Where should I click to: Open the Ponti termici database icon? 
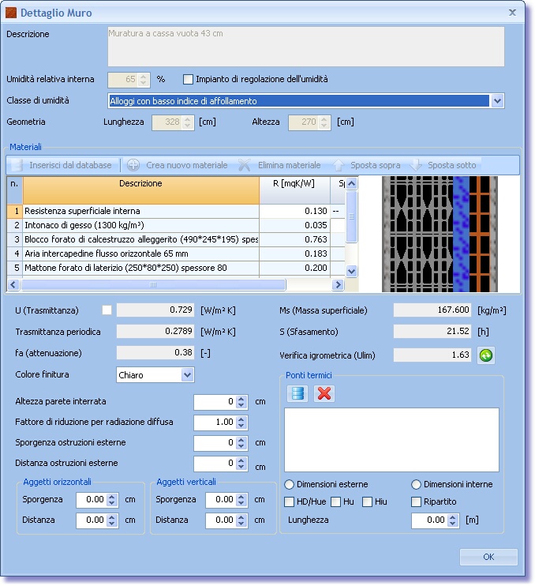[297, 393]
